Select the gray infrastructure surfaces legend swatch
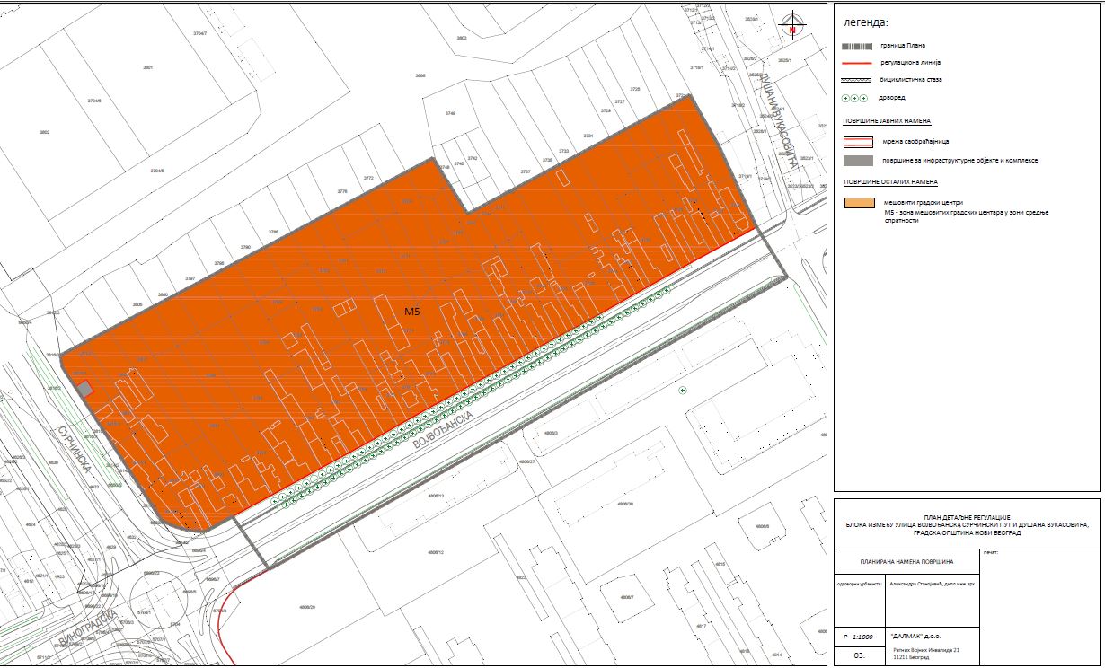The width and height of the screenshot is (1105, 668). click(x=859, y=160)
